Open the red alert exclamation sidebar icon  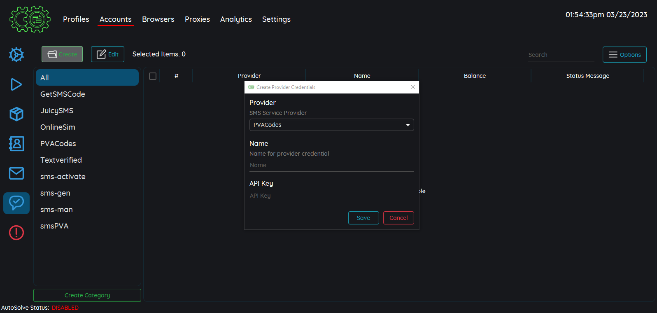[16, 233]
